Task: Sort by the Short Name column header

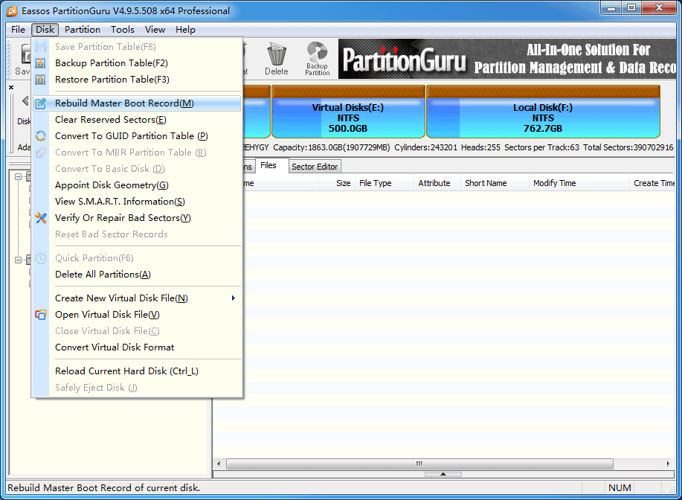Action: tap(495, 183)
